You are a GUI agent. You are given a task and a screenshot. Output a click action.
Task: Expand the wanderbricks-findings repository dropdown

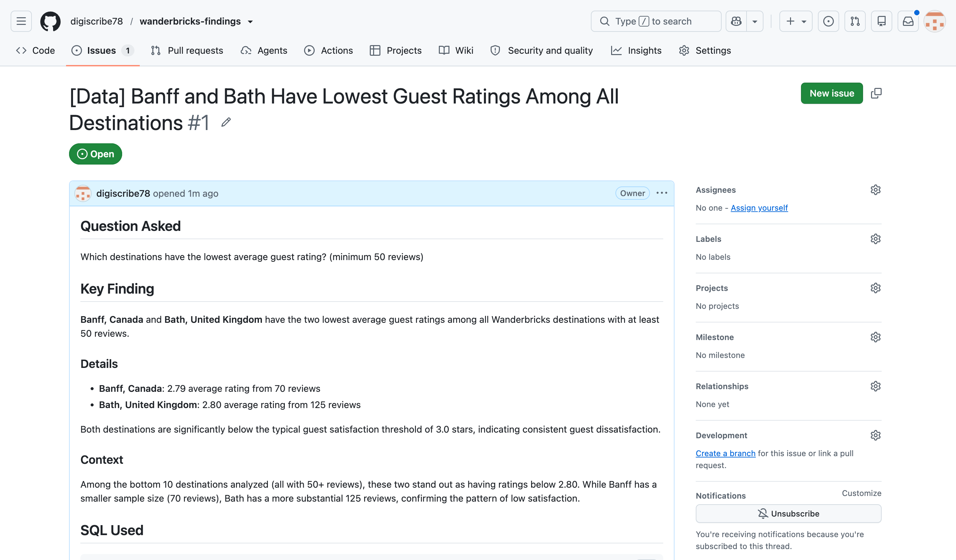(x=250, y=22)
